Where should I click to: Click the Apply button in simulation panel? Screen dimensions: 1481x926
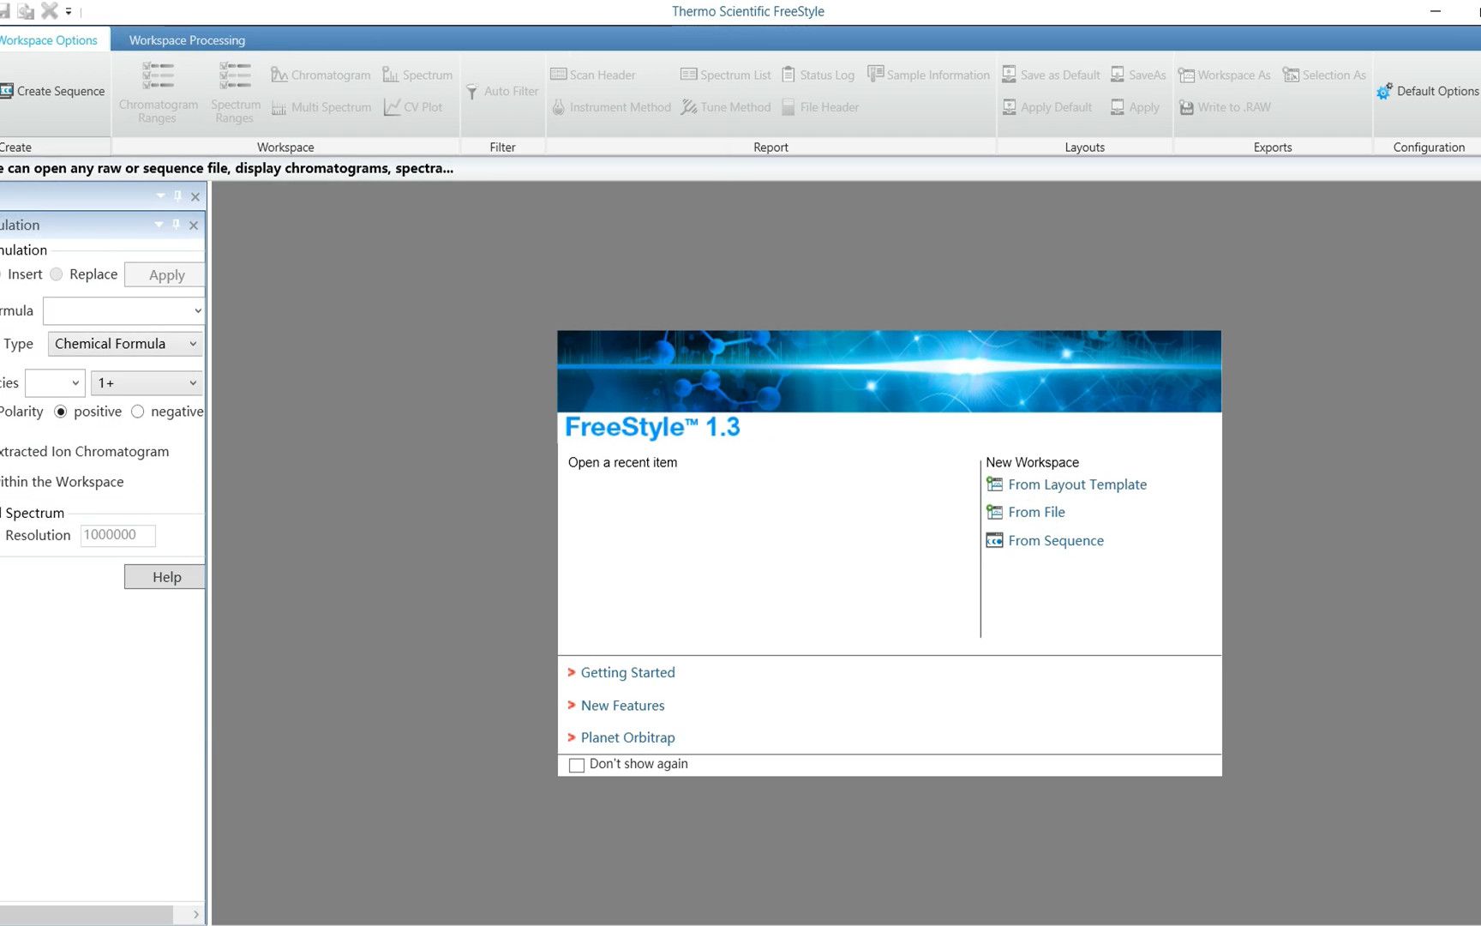tap(165, 274)
